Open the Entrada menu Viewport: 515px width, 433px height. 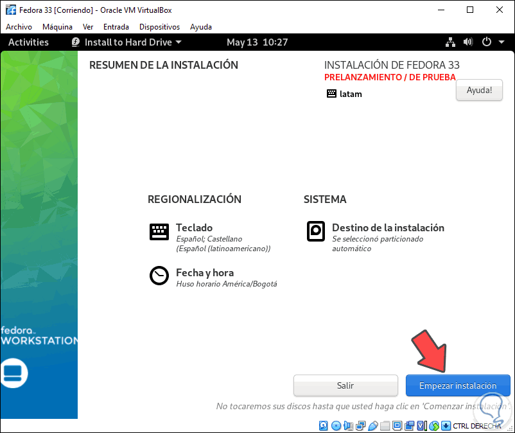pos(116,27)
